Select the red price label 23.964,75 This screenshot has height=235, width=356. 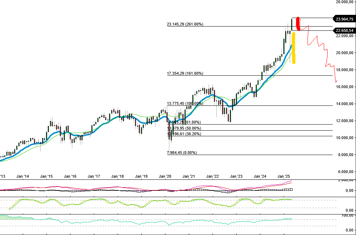343,19
